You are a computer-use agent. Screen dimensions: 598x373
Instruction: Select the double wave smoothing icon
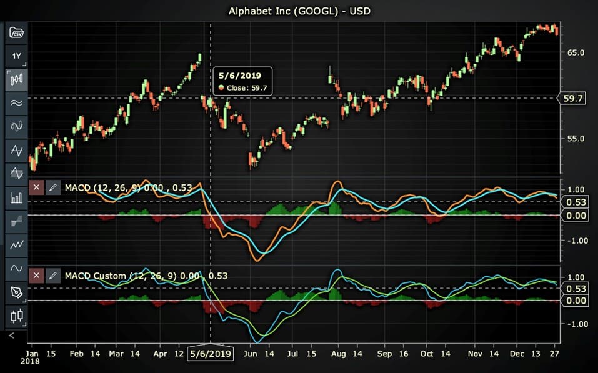coord(16,102)
